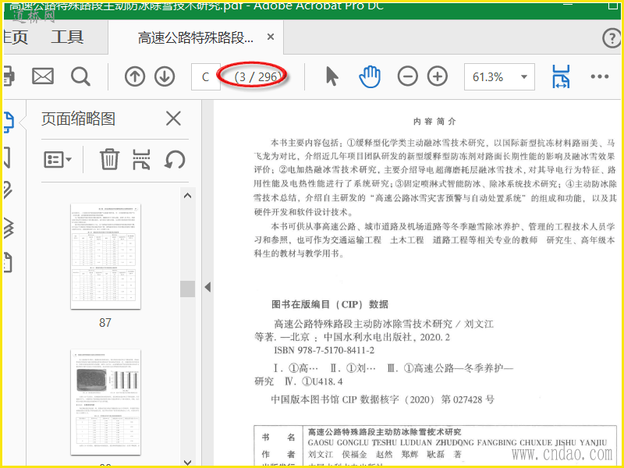Click the CIP 数据核字 (2020) 第 027428 号 line

[382, 399]
